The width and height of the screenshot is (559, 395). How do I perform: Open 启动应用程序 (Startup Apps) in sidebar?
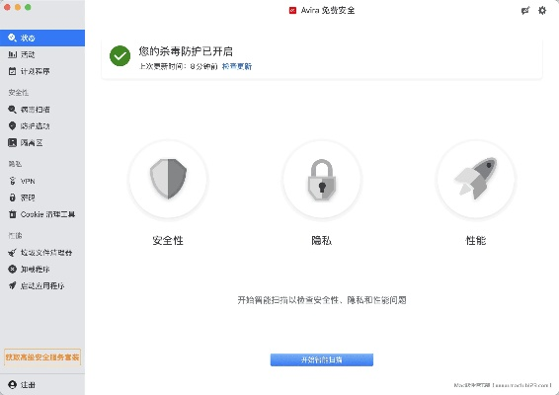[42, 286]
